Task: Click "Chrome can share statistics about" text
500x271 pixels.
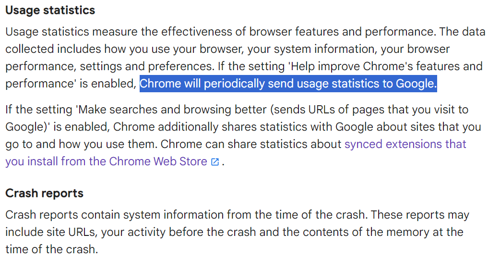Action: coord(251,144)
